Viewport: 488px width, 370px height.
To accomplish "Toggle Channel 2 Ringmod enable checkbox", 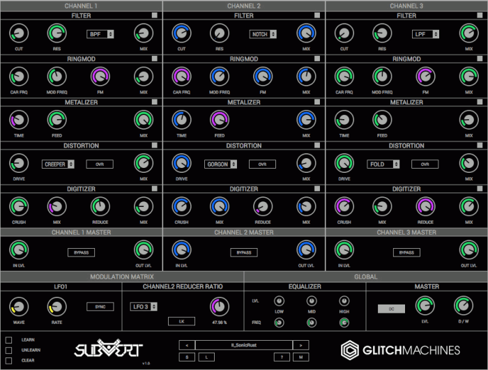I will (317, 59).
